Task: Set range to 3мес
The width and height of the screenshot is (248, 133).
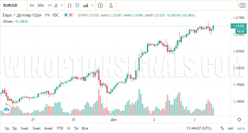Action: (x=37, y=128)
